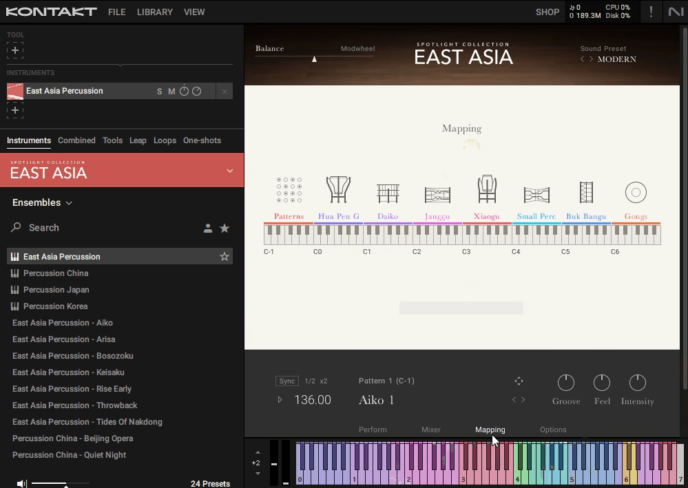
Task: Mute the East Asia Percussion instrument
Action: tap(171, 91)
